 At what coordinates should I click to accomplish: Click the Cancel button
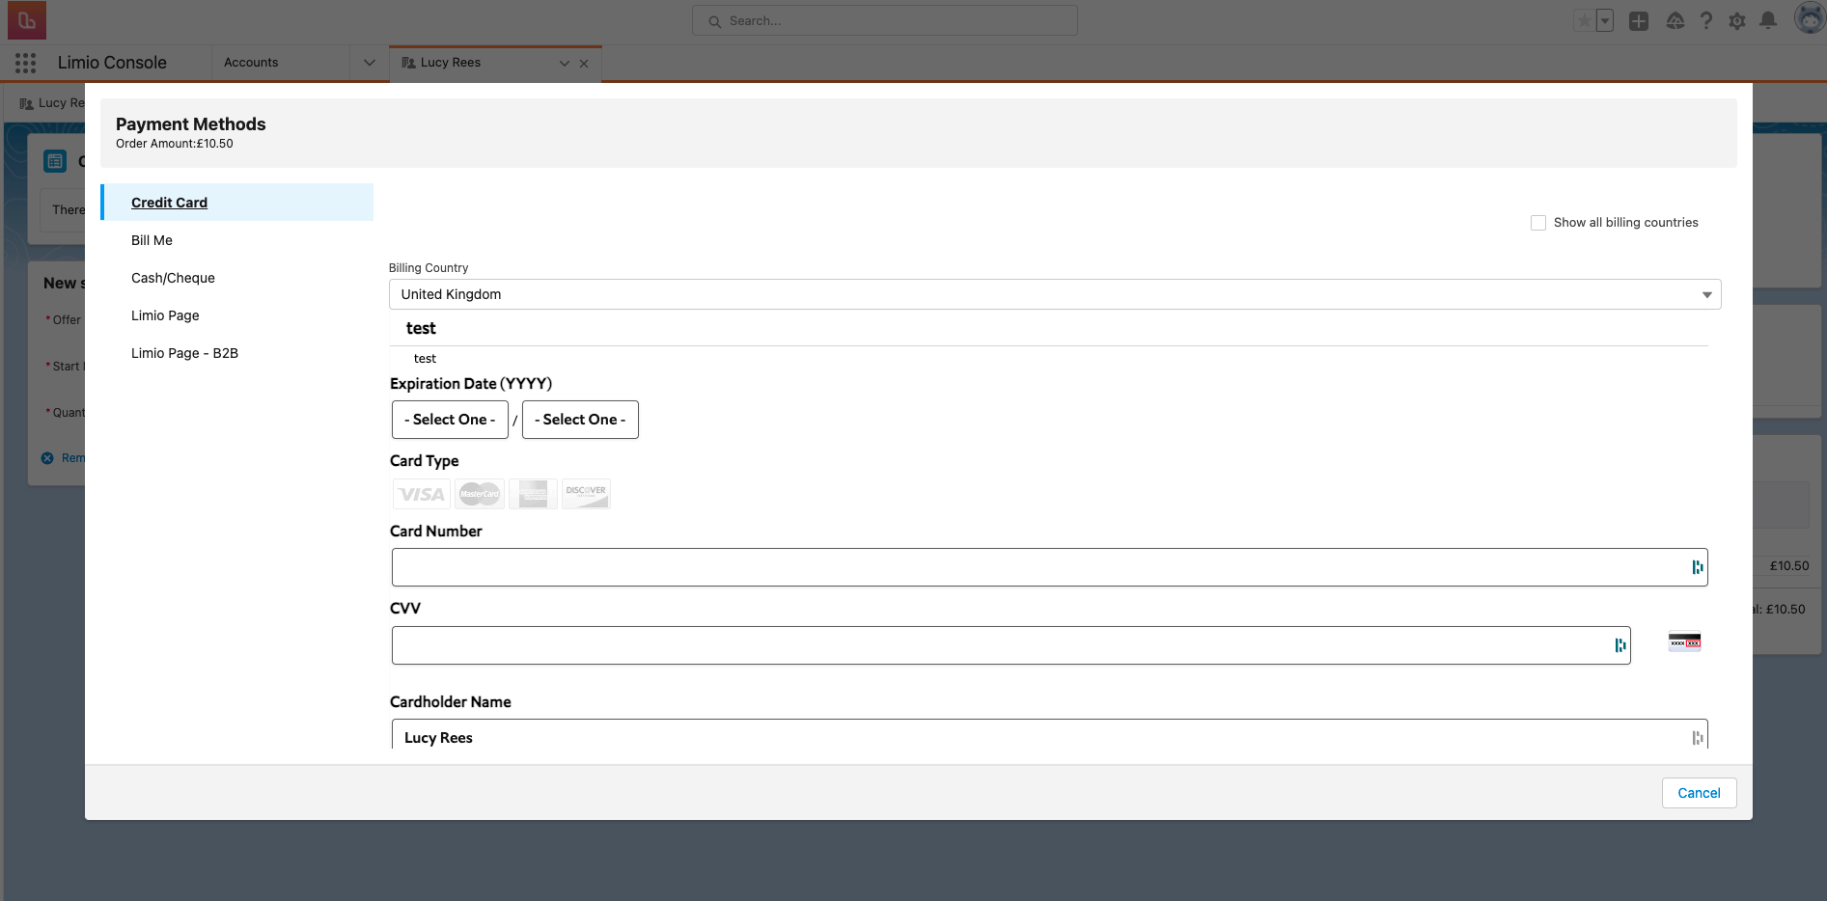1699,793
